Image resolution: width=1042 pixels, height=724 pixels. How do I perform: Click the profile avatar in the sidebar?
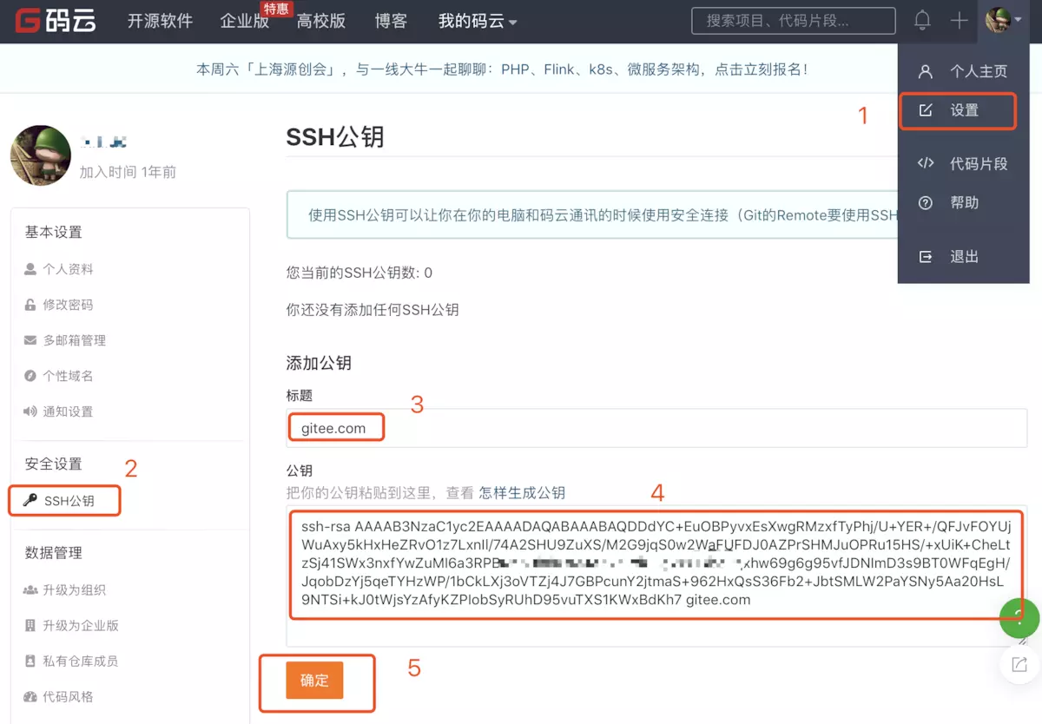(x=40, y=155)
